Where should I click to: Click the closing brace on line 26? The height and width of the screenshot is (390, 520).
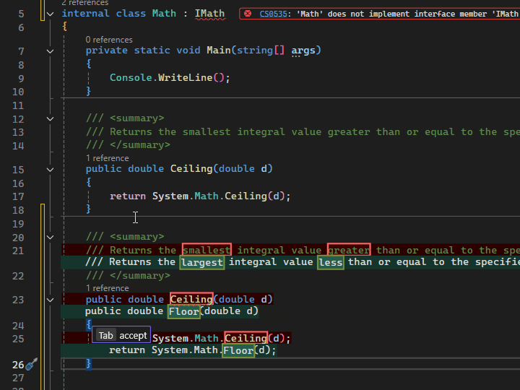(x=89, y=364)
